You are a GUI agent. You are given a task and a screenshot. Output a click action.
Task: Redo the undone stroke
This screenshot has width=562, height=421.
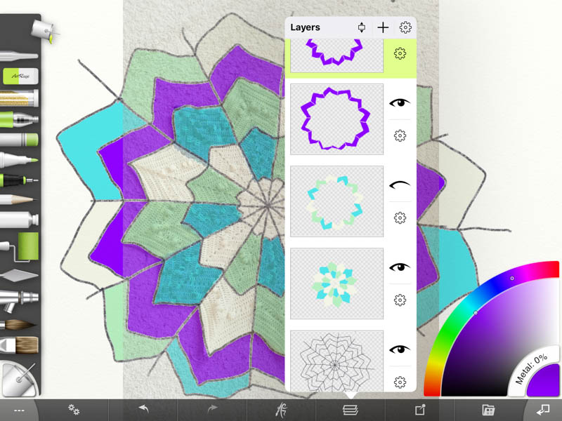tap(212, 409)
